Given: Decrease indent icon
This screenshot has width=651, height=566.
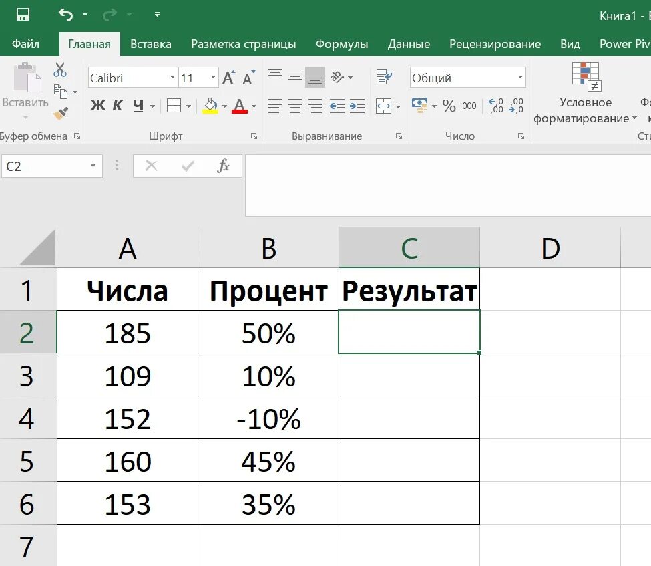Looking at the screenshot, I should [337, 106].
